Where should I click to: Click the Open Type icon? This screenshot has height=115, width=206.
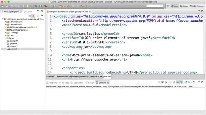[60, 6]
